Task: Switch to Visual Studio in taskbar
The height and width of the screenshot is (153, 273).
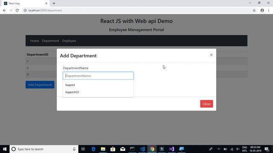Action: (171, 149)
